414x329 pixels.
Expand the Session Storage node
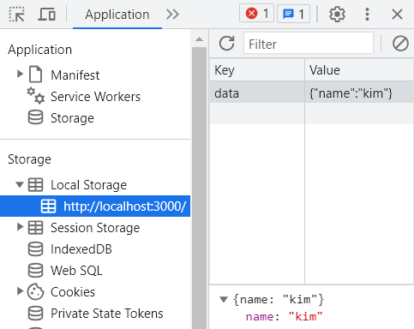(x=20, y=227)
